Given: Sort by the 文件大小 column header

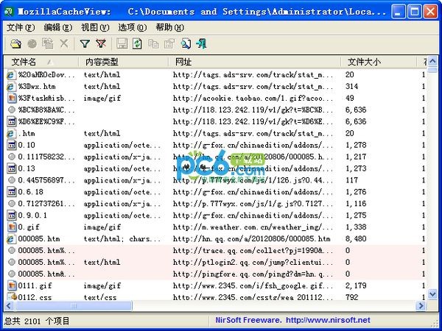Looking at the screenshot, I should point(379,62).
